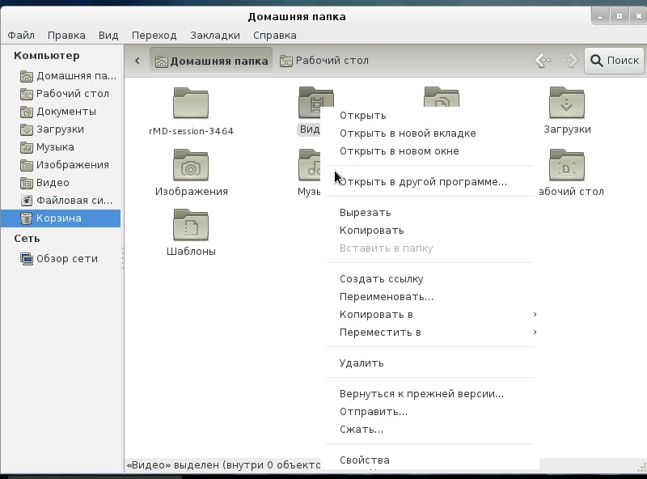Choose Копировать in context menu
Image resolution: width=647 pixels, height=479 pixels.
coord(429,231)
